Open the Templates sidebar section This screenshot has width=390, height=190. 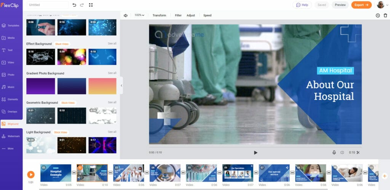tap(11, 26)
